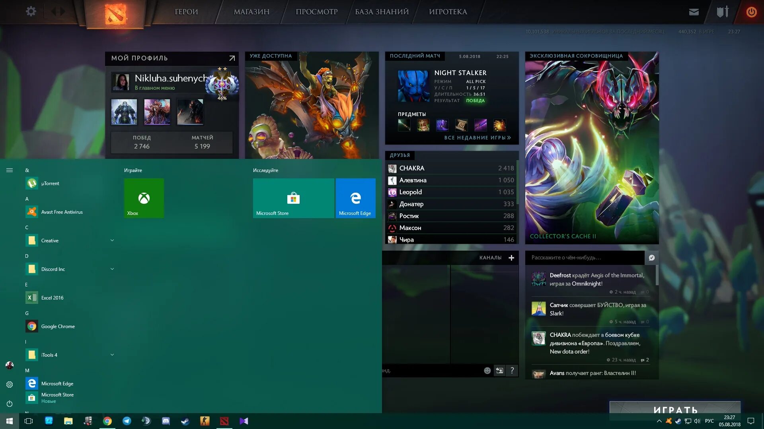Click the chat help question mark icon

click(512, 371)
